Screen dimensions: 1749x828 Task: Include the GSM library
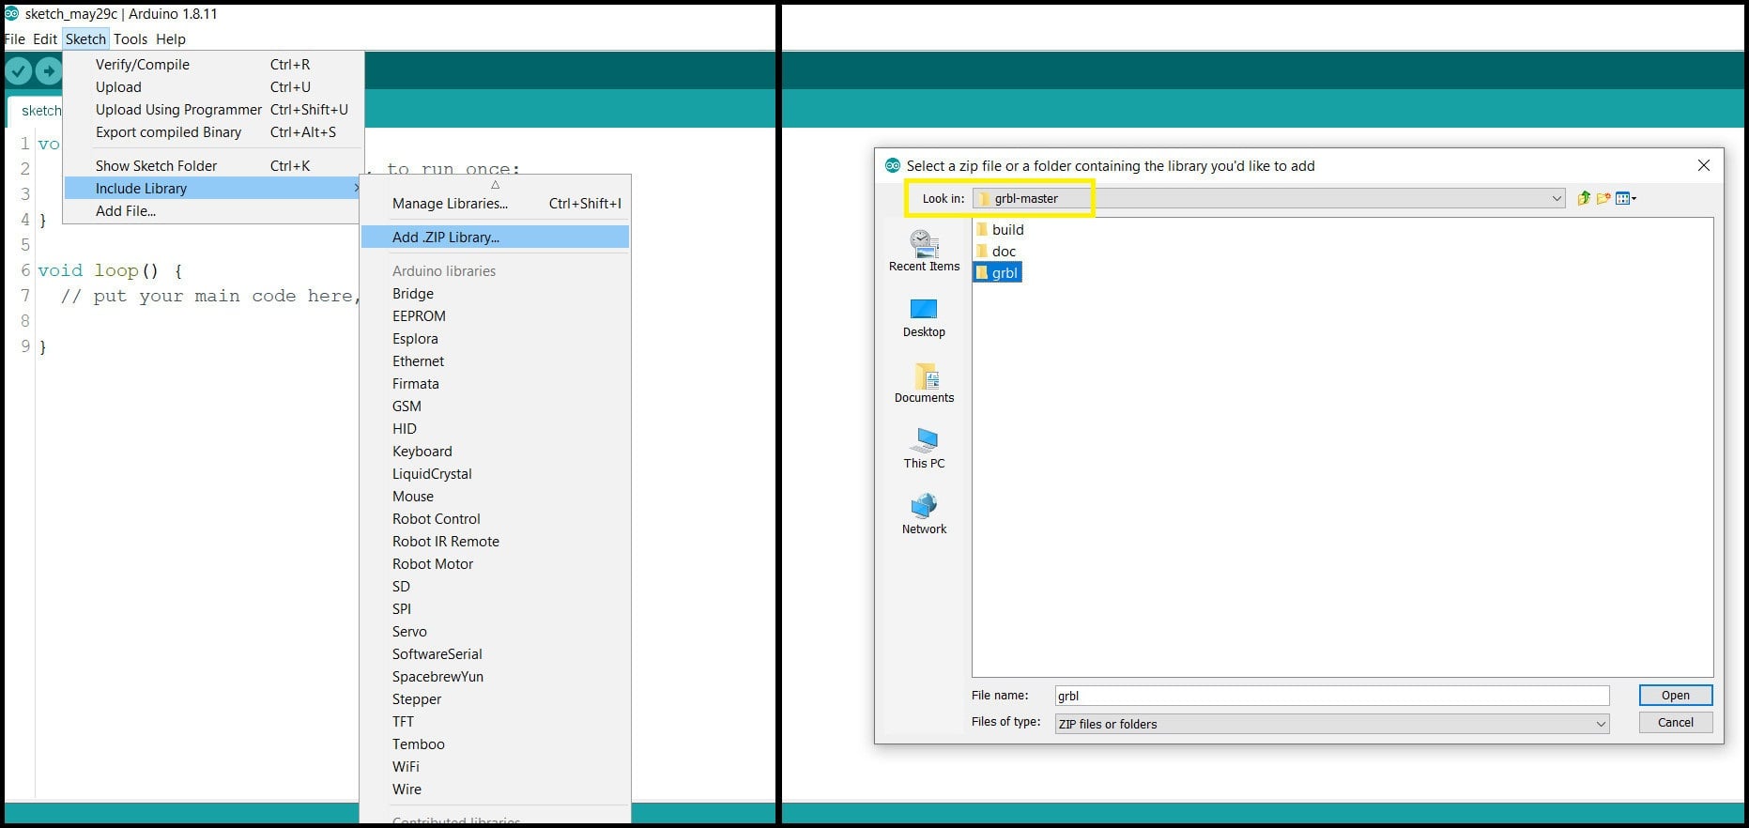[495, 406]
